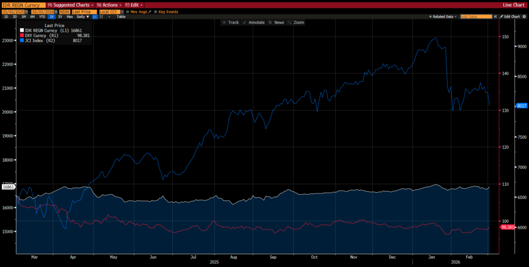The width and height of the screenshot is (529, 267).
Task: Click the Mov Avgs pencil edit icon
Action: point(149,11)
